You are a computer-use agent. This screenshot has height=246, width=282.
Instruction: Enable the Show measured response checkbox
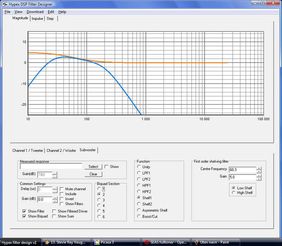pyautogui.click(x=106, y=167)
